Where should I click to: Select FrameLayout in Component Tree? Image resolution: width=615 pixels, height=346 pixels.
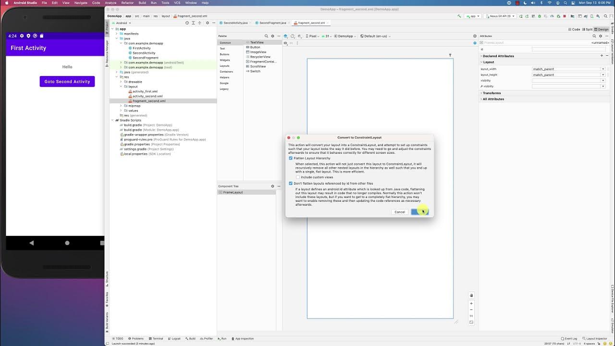point(233,192)
